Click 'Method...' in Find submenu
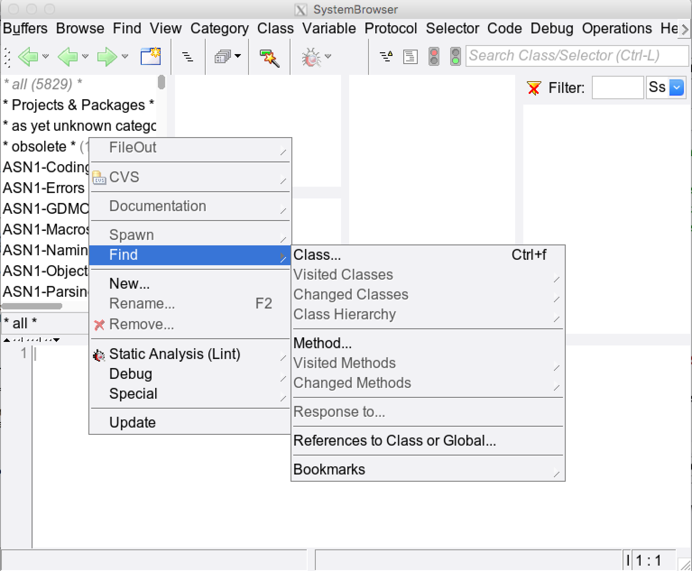692x571 pixels. point(323,343)
